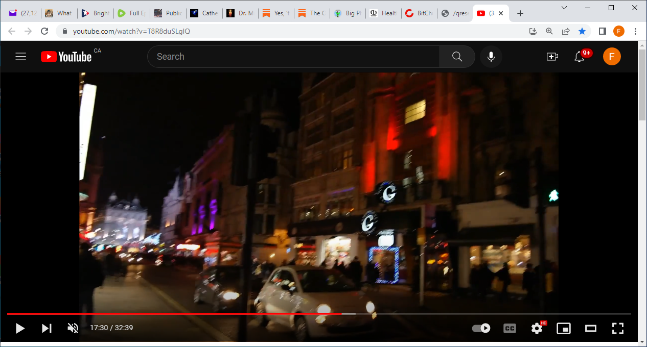Edit bookmark with the star icon

[582, 31]
